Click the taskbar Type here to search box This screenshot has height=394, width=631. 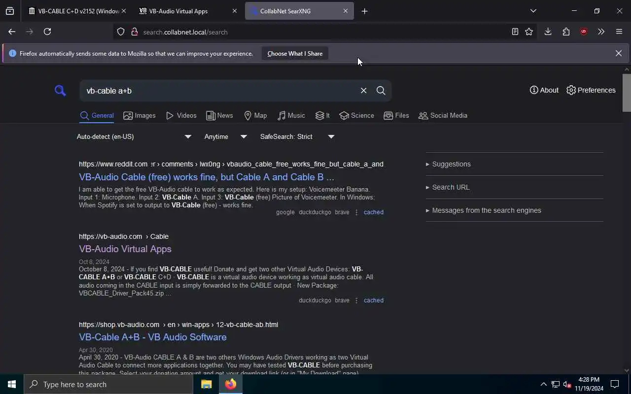pyautogui.click(x=108, y=384)
